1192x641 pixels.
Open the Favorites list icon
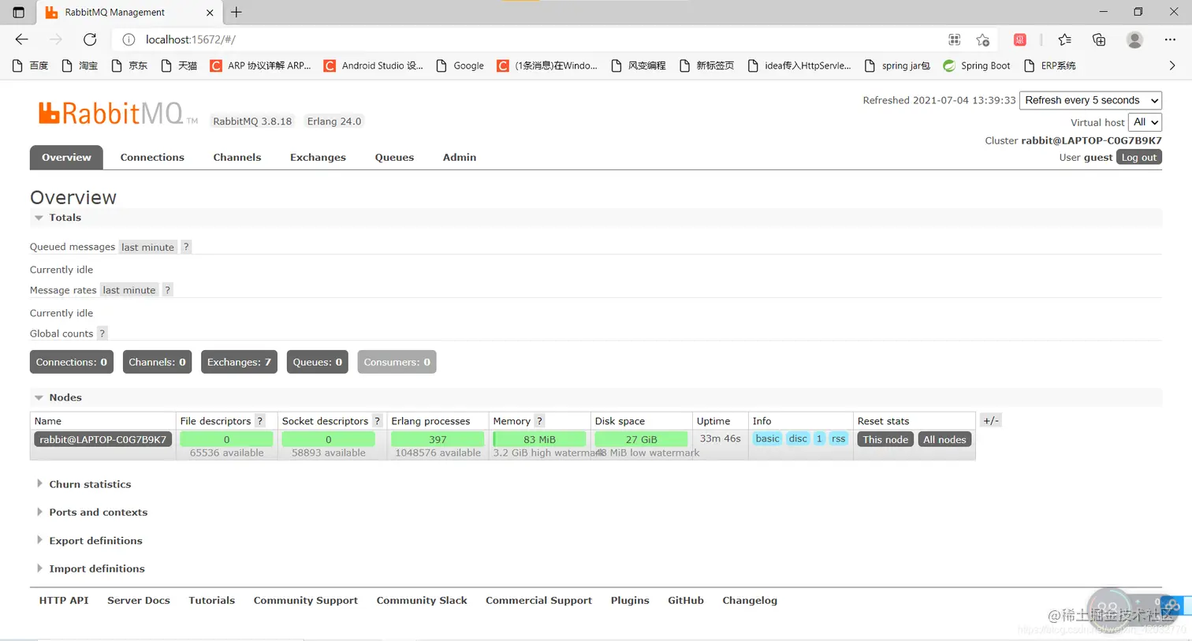coord(1065,39)
